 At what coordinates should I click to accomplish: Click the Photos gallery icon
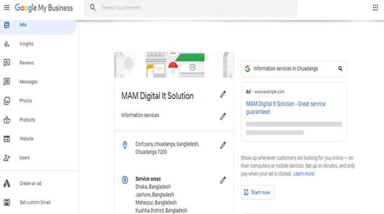point(7,100)
